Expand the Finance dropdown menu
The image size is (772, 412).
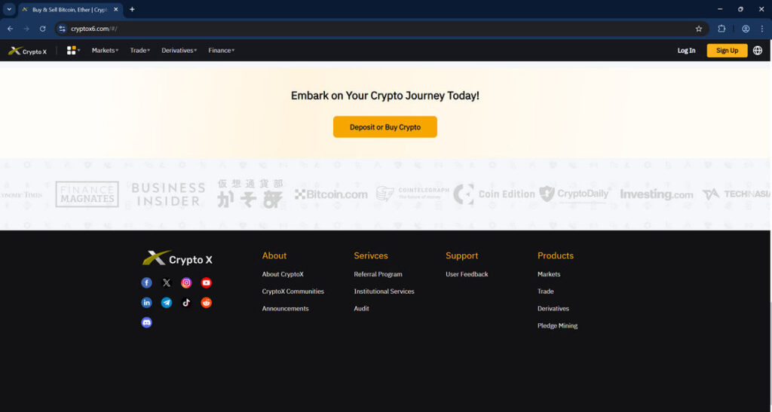point(221,50)
